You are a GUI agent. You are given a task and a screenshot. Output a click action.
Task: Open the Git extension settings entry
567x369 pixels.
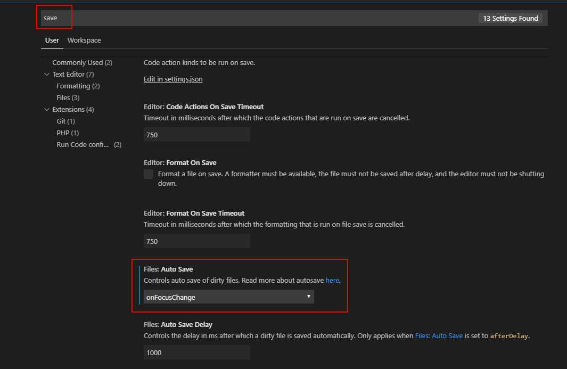[x=65, y=121]
